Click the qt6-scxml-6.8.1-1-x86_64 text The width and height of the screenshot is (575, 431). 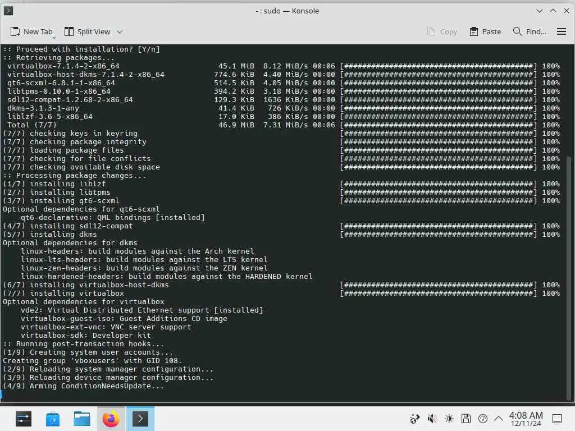[x=61, y=83]
